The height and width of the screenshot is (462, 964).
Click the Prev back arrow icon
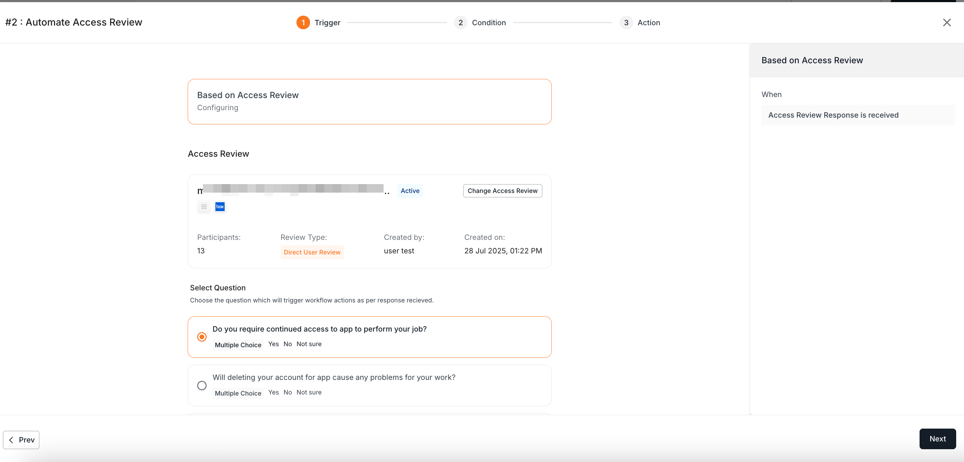(x=11, y=440)
